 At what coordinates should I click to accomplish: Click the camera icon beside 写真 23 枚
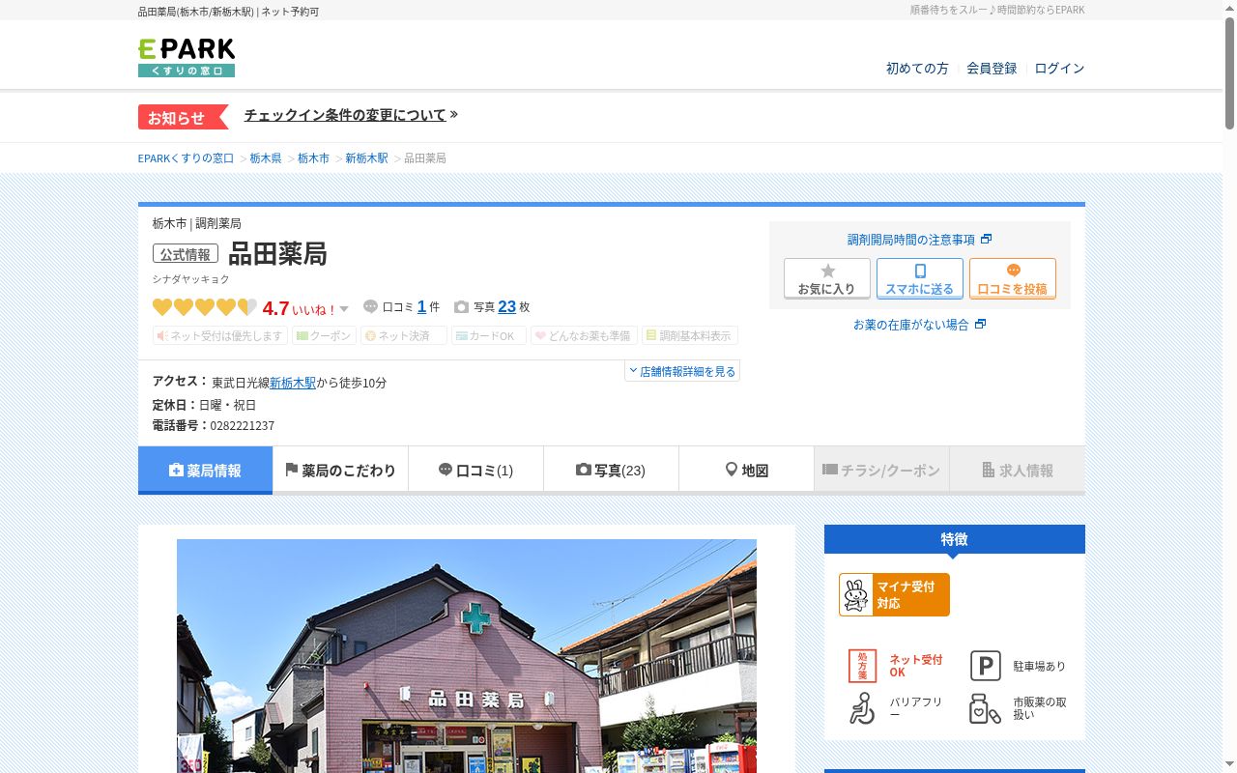[x=462, y=307]
